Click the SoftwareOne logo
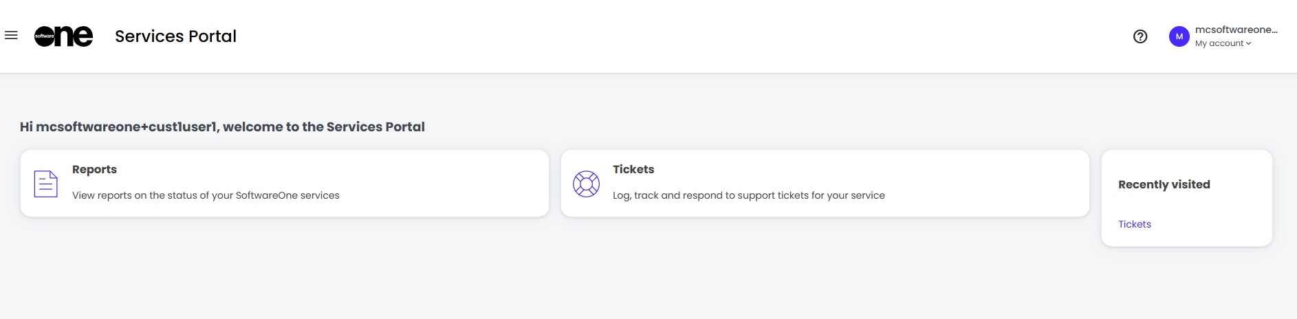Screen dimensions: 1297x319 [64, 36]
